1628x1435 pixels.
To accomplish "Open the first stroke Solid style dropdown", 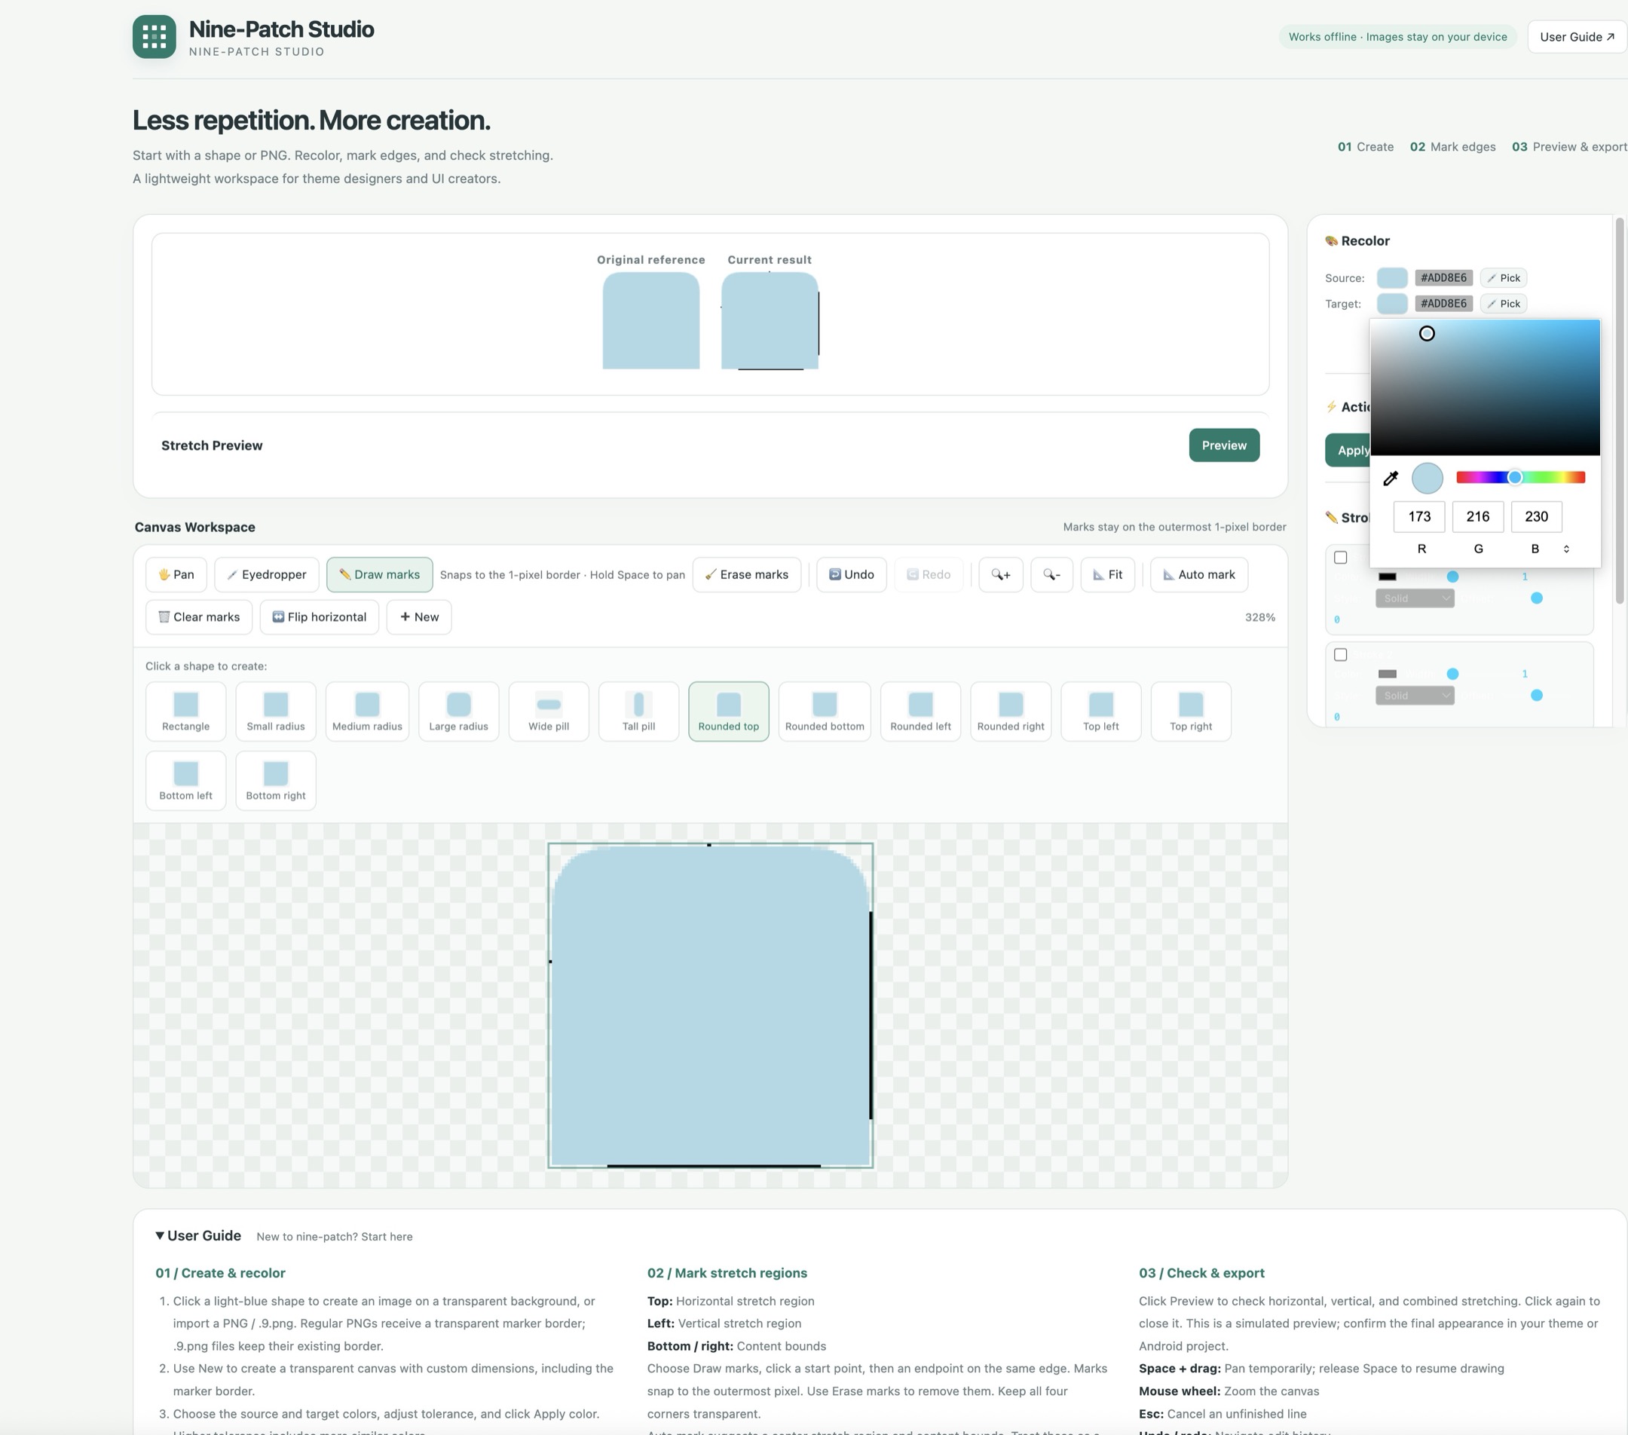I will click(1415, 598).
